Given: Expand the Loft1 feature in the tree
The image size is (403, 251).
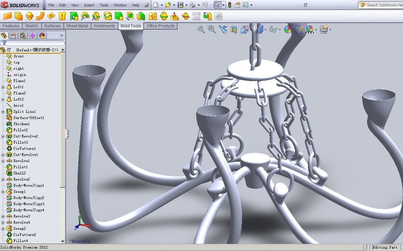Looking at the screenshot, I should (x=3, y=87).
